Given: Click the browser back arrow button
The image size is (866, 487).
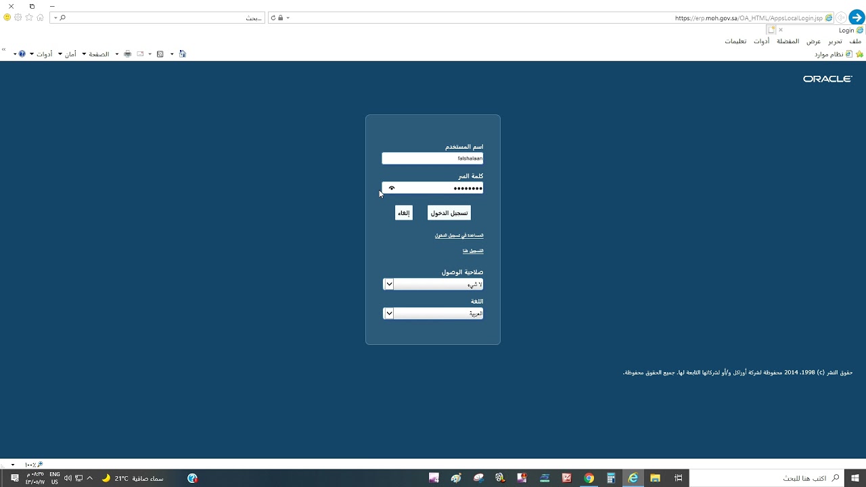Looking at the screenshot, I should click(857, 18).
